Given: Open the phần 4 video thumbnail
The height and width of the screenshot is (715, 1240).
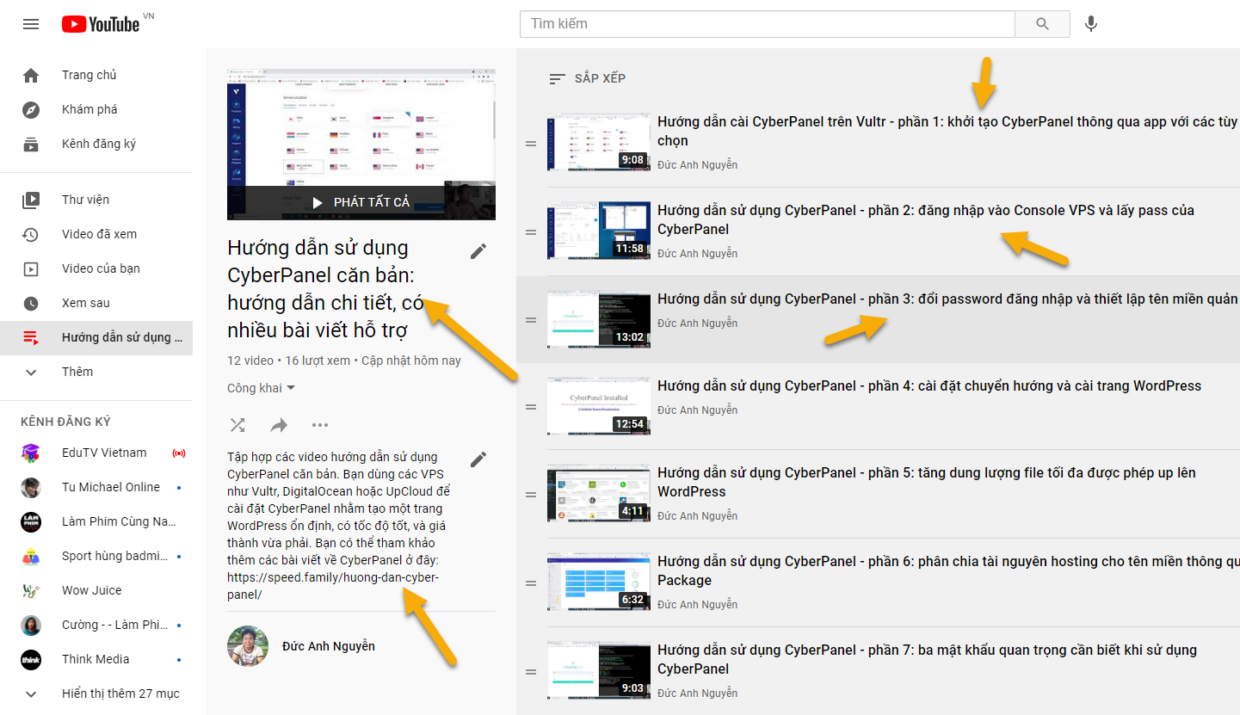Looking at the screenshot, I should pyautogui.click(x=599, y=405).
